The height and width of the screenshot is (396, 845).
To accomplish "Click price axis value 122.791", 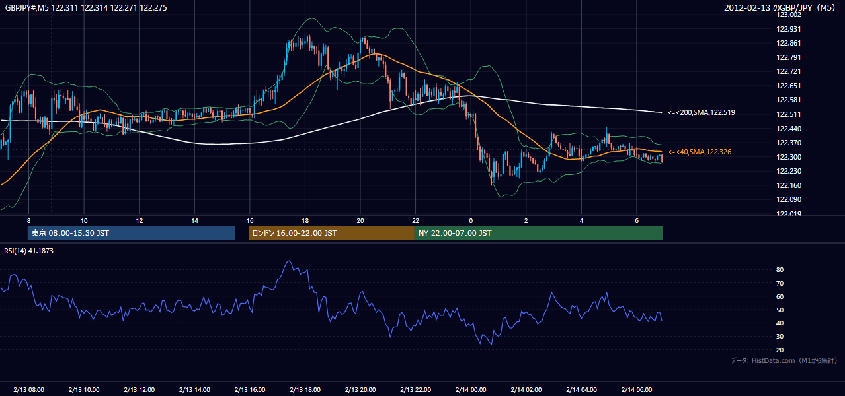I will tap(789, 57).
